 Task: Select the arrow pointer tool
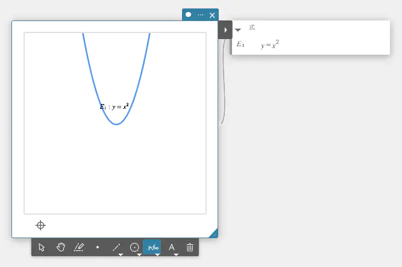click(x=42, y=247)
